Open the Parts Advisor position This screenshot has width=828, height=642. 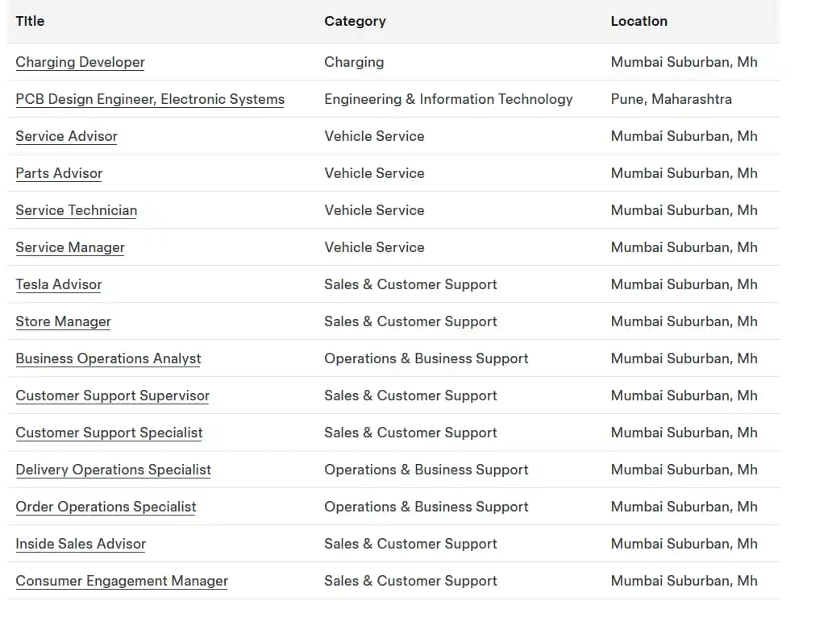click(59, 173)
